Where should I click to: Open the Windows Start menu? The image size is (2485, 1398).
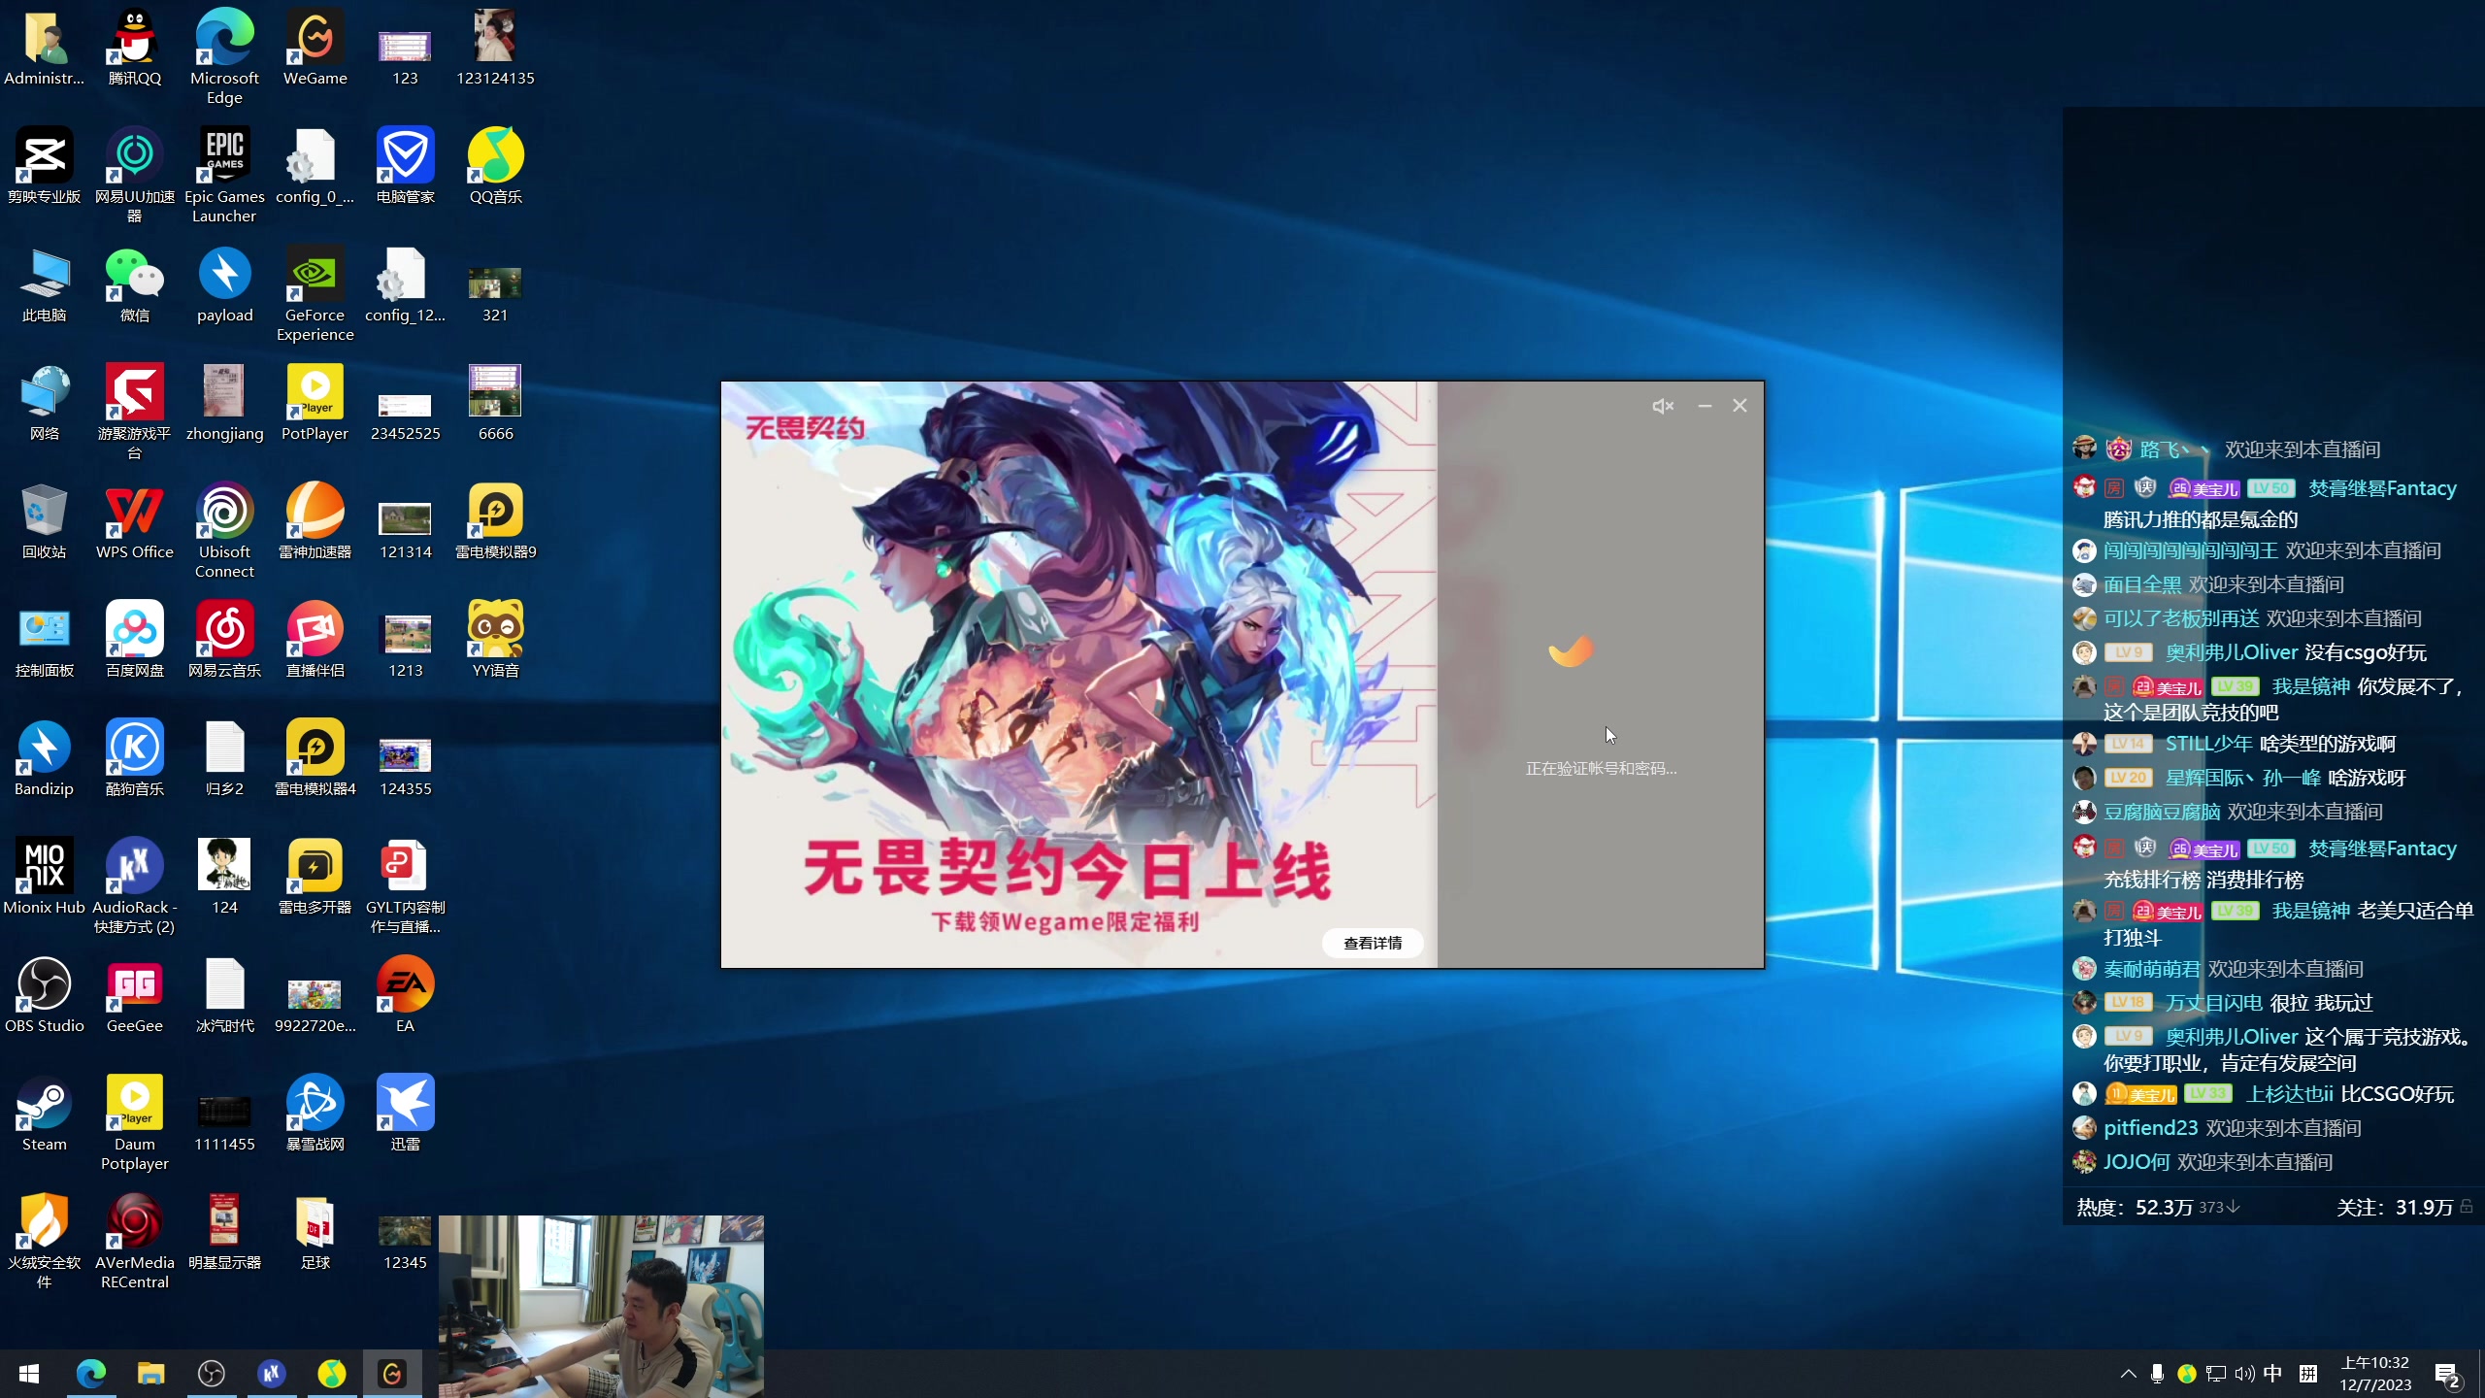point(29,1374)
